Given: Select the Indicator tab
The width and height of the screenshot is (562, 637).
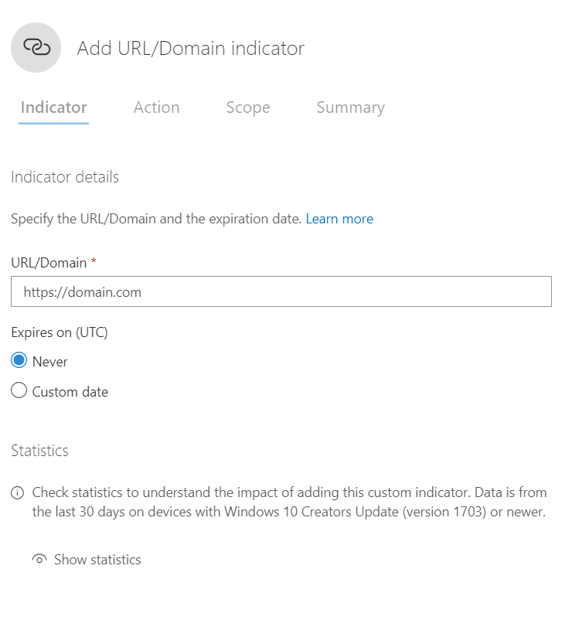Looking at the screenshot, I should pos(53,107).
